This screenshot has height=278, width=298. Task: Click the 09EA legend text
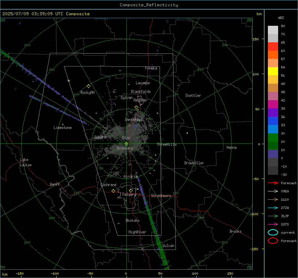[285, 191]
